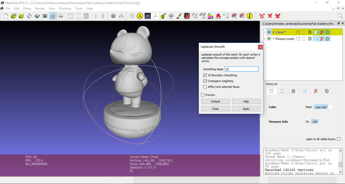Open the Windows menu
The image size is (345, 184).
pyautogui.click(x=65, y=8)
